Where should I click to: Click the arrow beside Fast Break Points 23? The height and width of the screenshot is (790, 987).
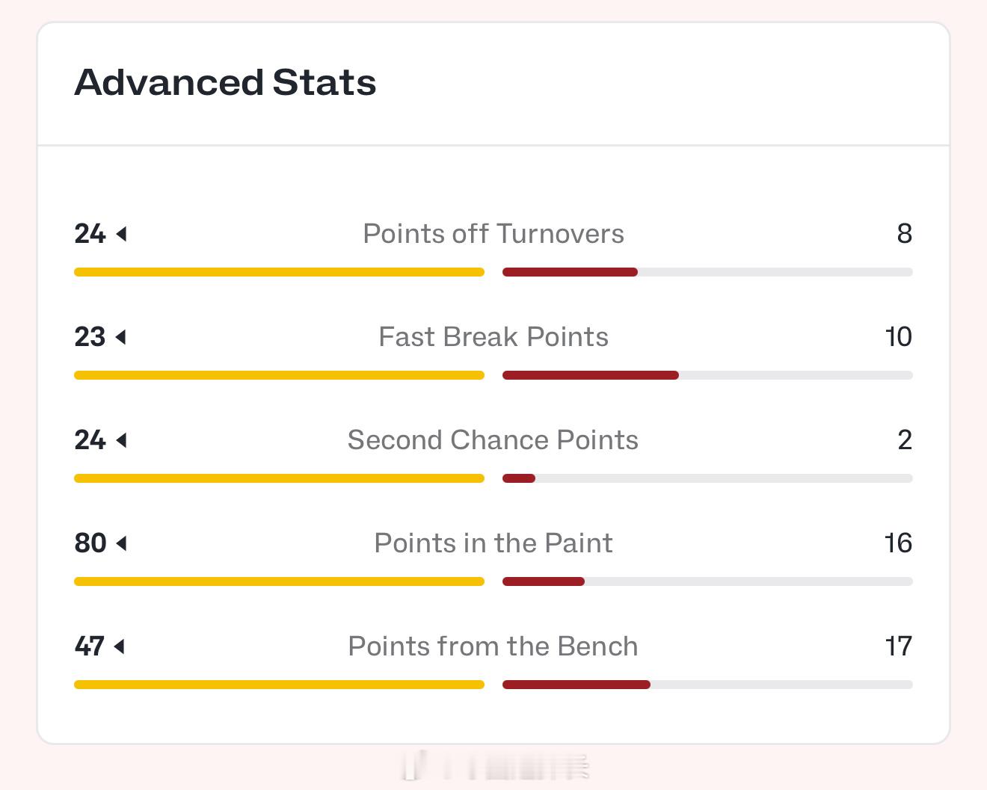click(x=121, y=338)
